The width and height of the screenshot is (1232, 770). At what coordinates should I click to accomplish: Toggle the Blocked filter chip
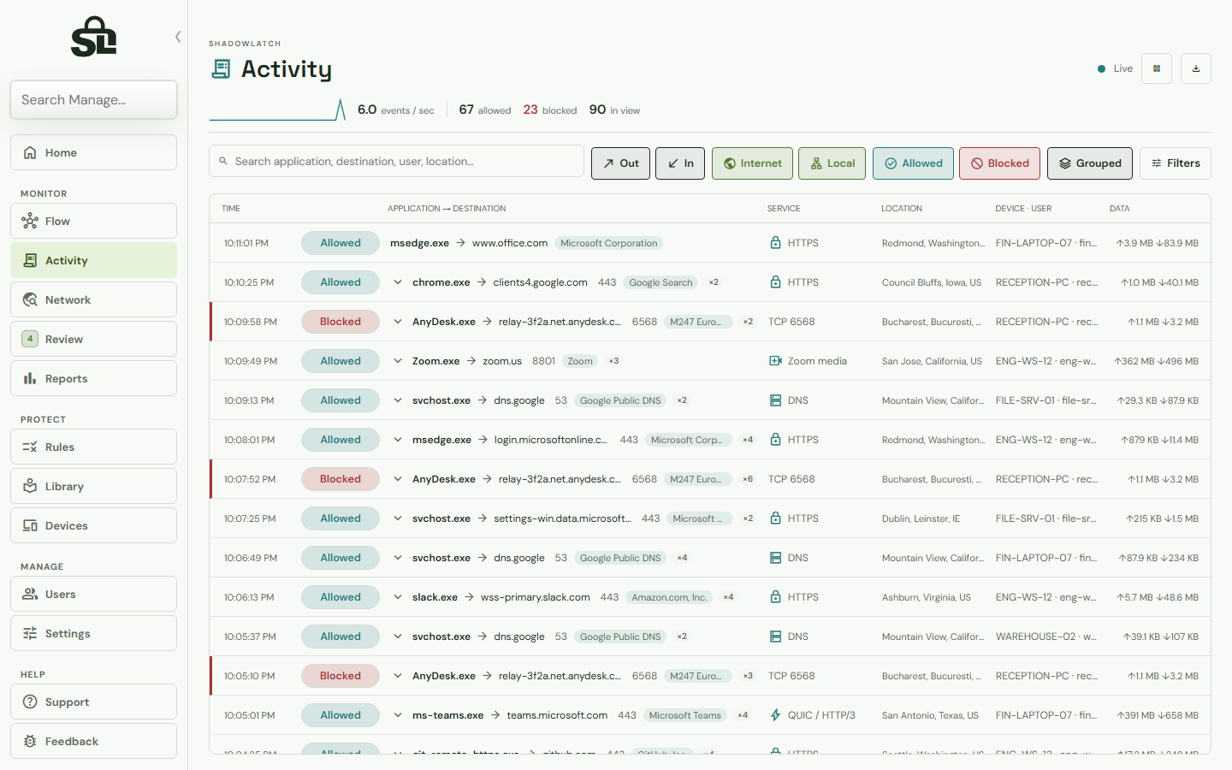pos(1000,163)
